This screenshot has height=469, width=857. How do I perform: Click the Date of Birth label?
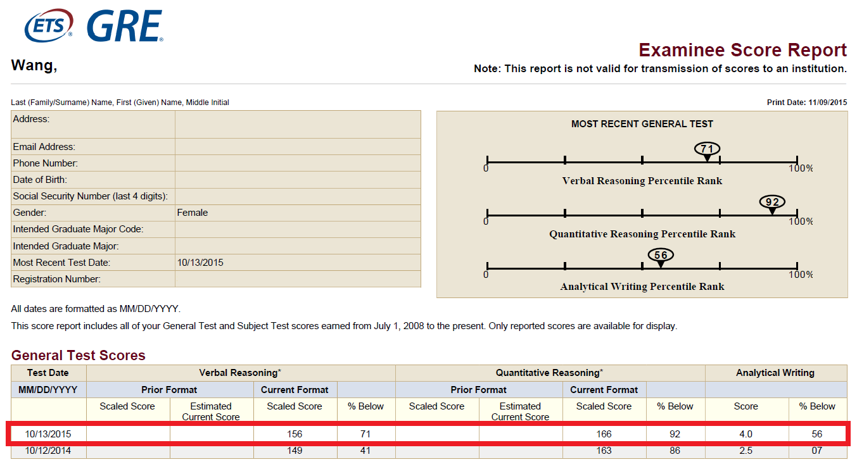40,180
